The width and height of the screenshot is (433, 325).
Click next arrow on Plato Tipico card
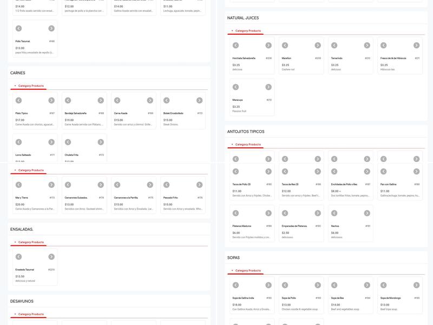point(51,100)
